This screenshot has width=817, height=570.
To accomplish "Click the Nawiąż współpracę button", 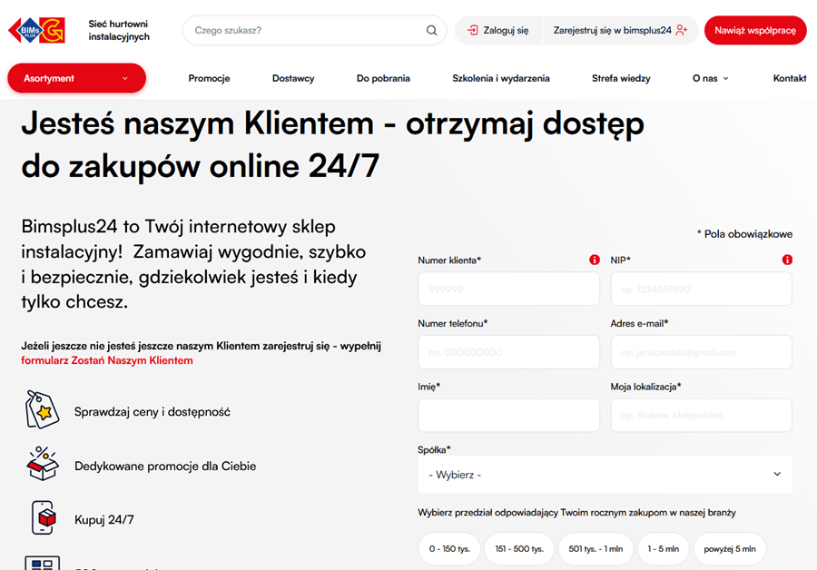I will (x=755, y=30).
